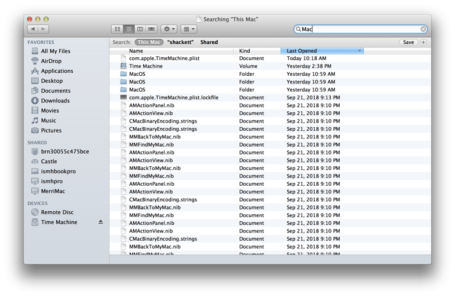
Task: Switch to Cover Flow view
Action: (151, 29)
